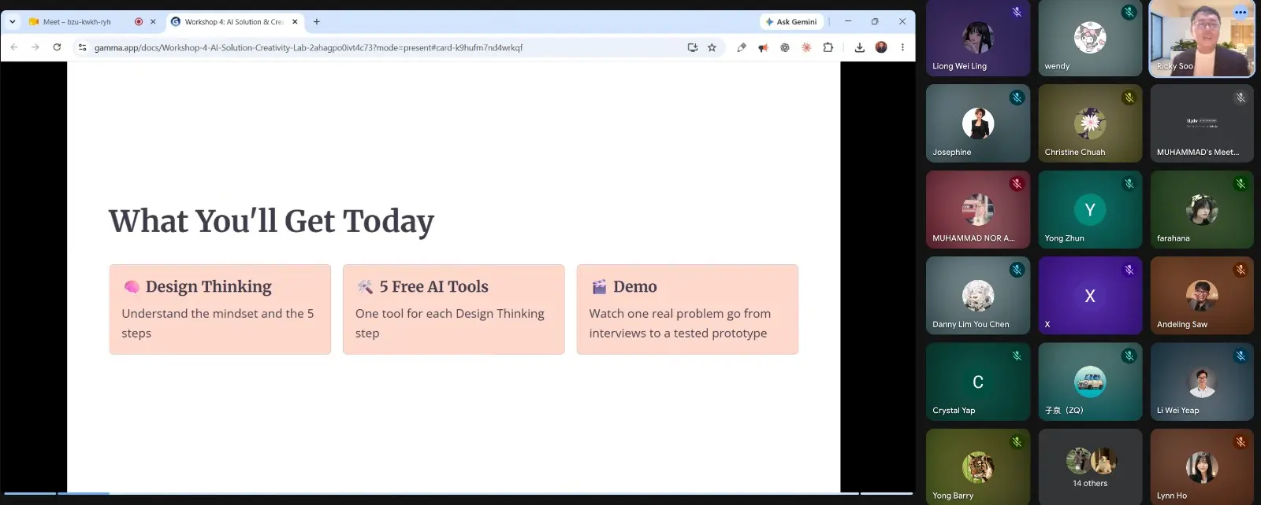Screen dimensions: 1261x505
Task: Show browser downloads
Action: (x=860, y=47)
